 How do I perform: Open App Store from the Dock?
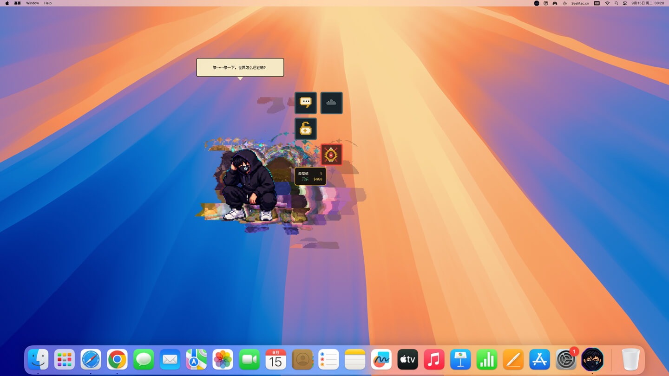click(x=540, y=360)
